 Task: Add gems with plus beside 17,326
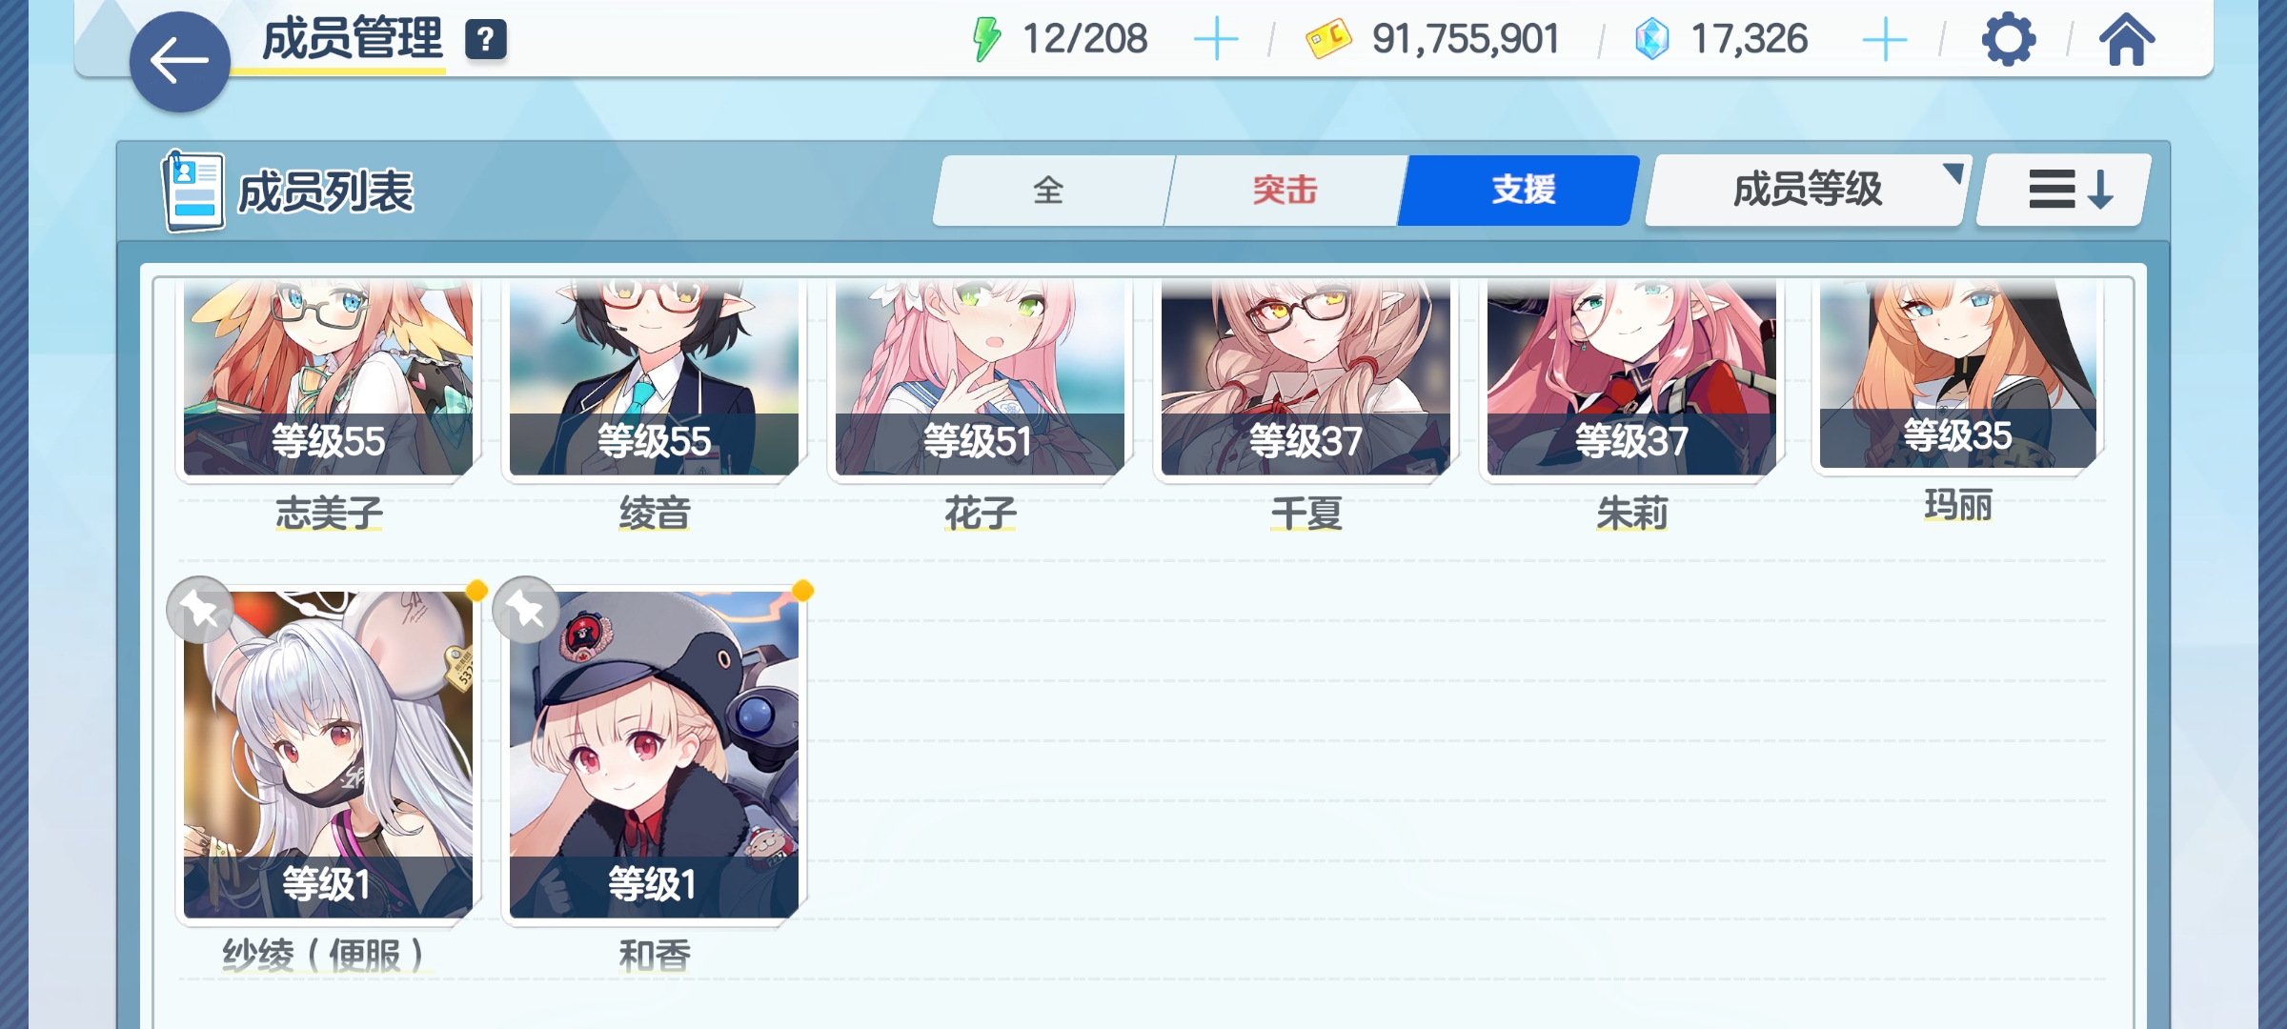[x=1884, y=40]
